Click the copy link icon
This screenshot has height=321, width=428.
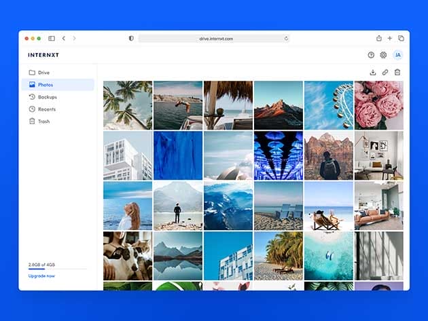click(385, 72)
